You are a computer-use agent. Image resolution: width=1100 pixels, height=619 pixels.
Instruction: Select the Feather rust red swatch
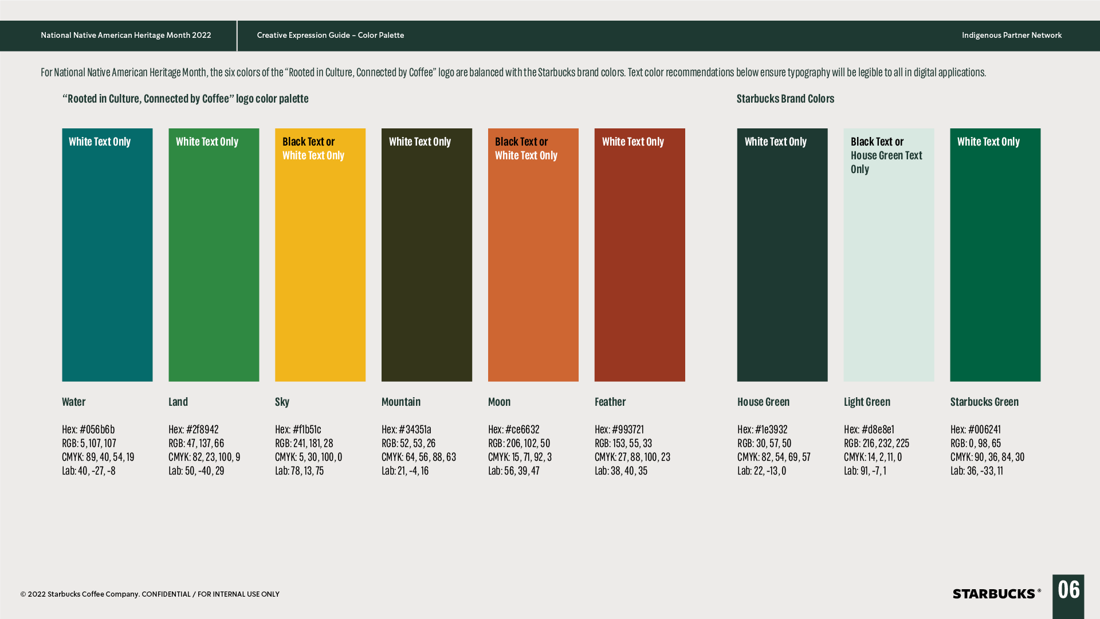click(x=640, y=254)
